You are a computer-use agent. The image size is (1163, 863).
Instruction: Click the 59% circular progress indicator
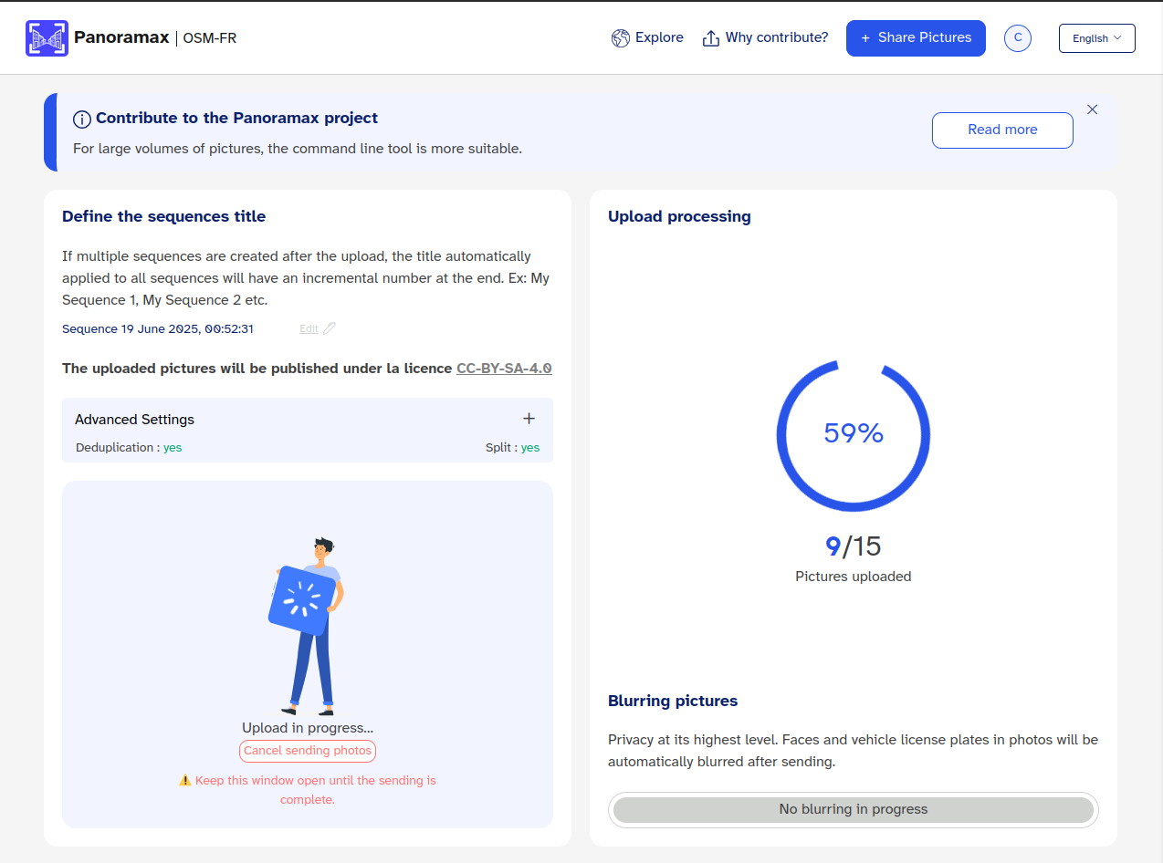pos(853,434)
